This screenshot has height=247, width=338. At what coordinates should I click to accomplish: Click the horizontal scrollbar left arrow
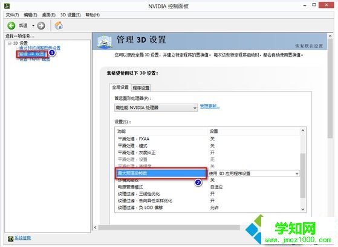96,227
